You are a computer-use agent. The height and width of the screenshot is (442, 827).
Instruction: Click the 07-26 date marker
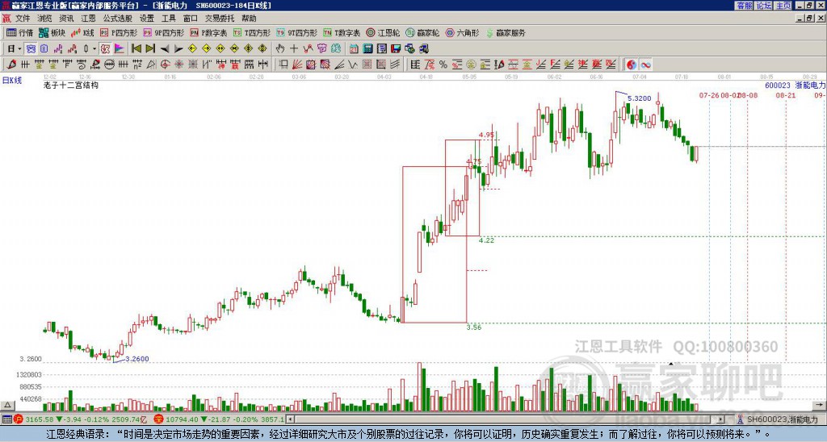pos(709,95)
